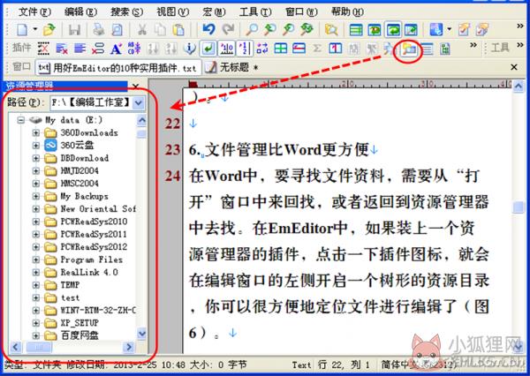
Task: Toggle Wrap by Window highlighted icon
Action: click(x=393, y=30)
